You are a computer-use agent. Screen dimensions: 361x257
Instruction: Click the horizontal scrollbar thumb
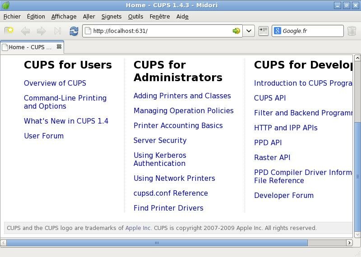(x=157, y=243)
